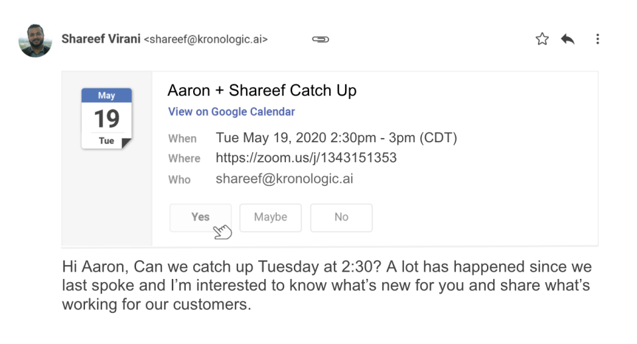Open the three-dot more options menu

pyautogui.click(x=597, y=39)
